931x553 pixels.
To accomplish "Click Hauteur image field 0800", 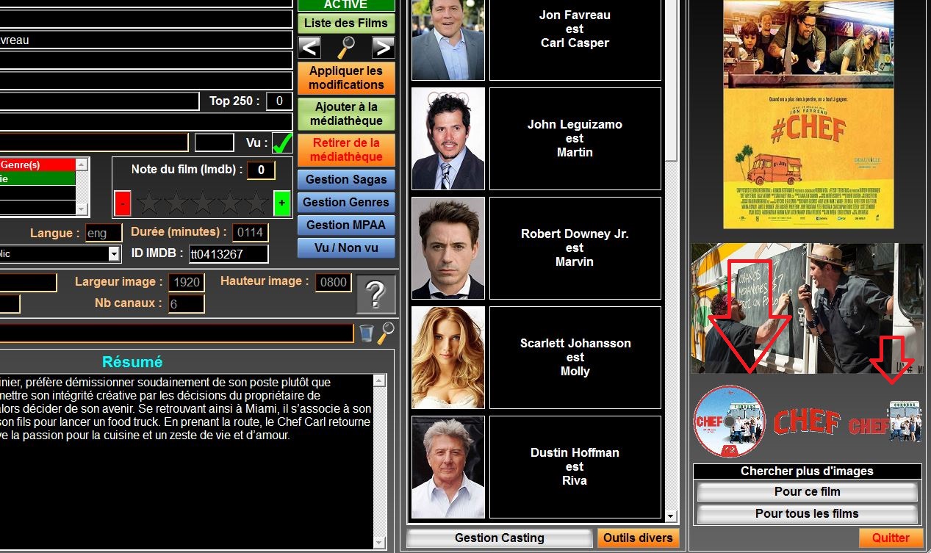I will tap(334, 283).
